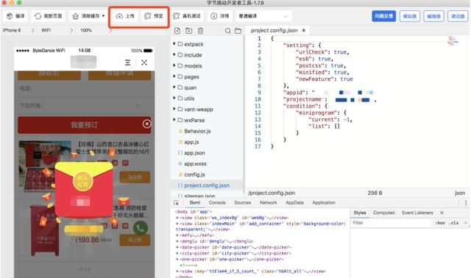Expand the extpack folder
471x278 pixels.
[x=174, y=44]
